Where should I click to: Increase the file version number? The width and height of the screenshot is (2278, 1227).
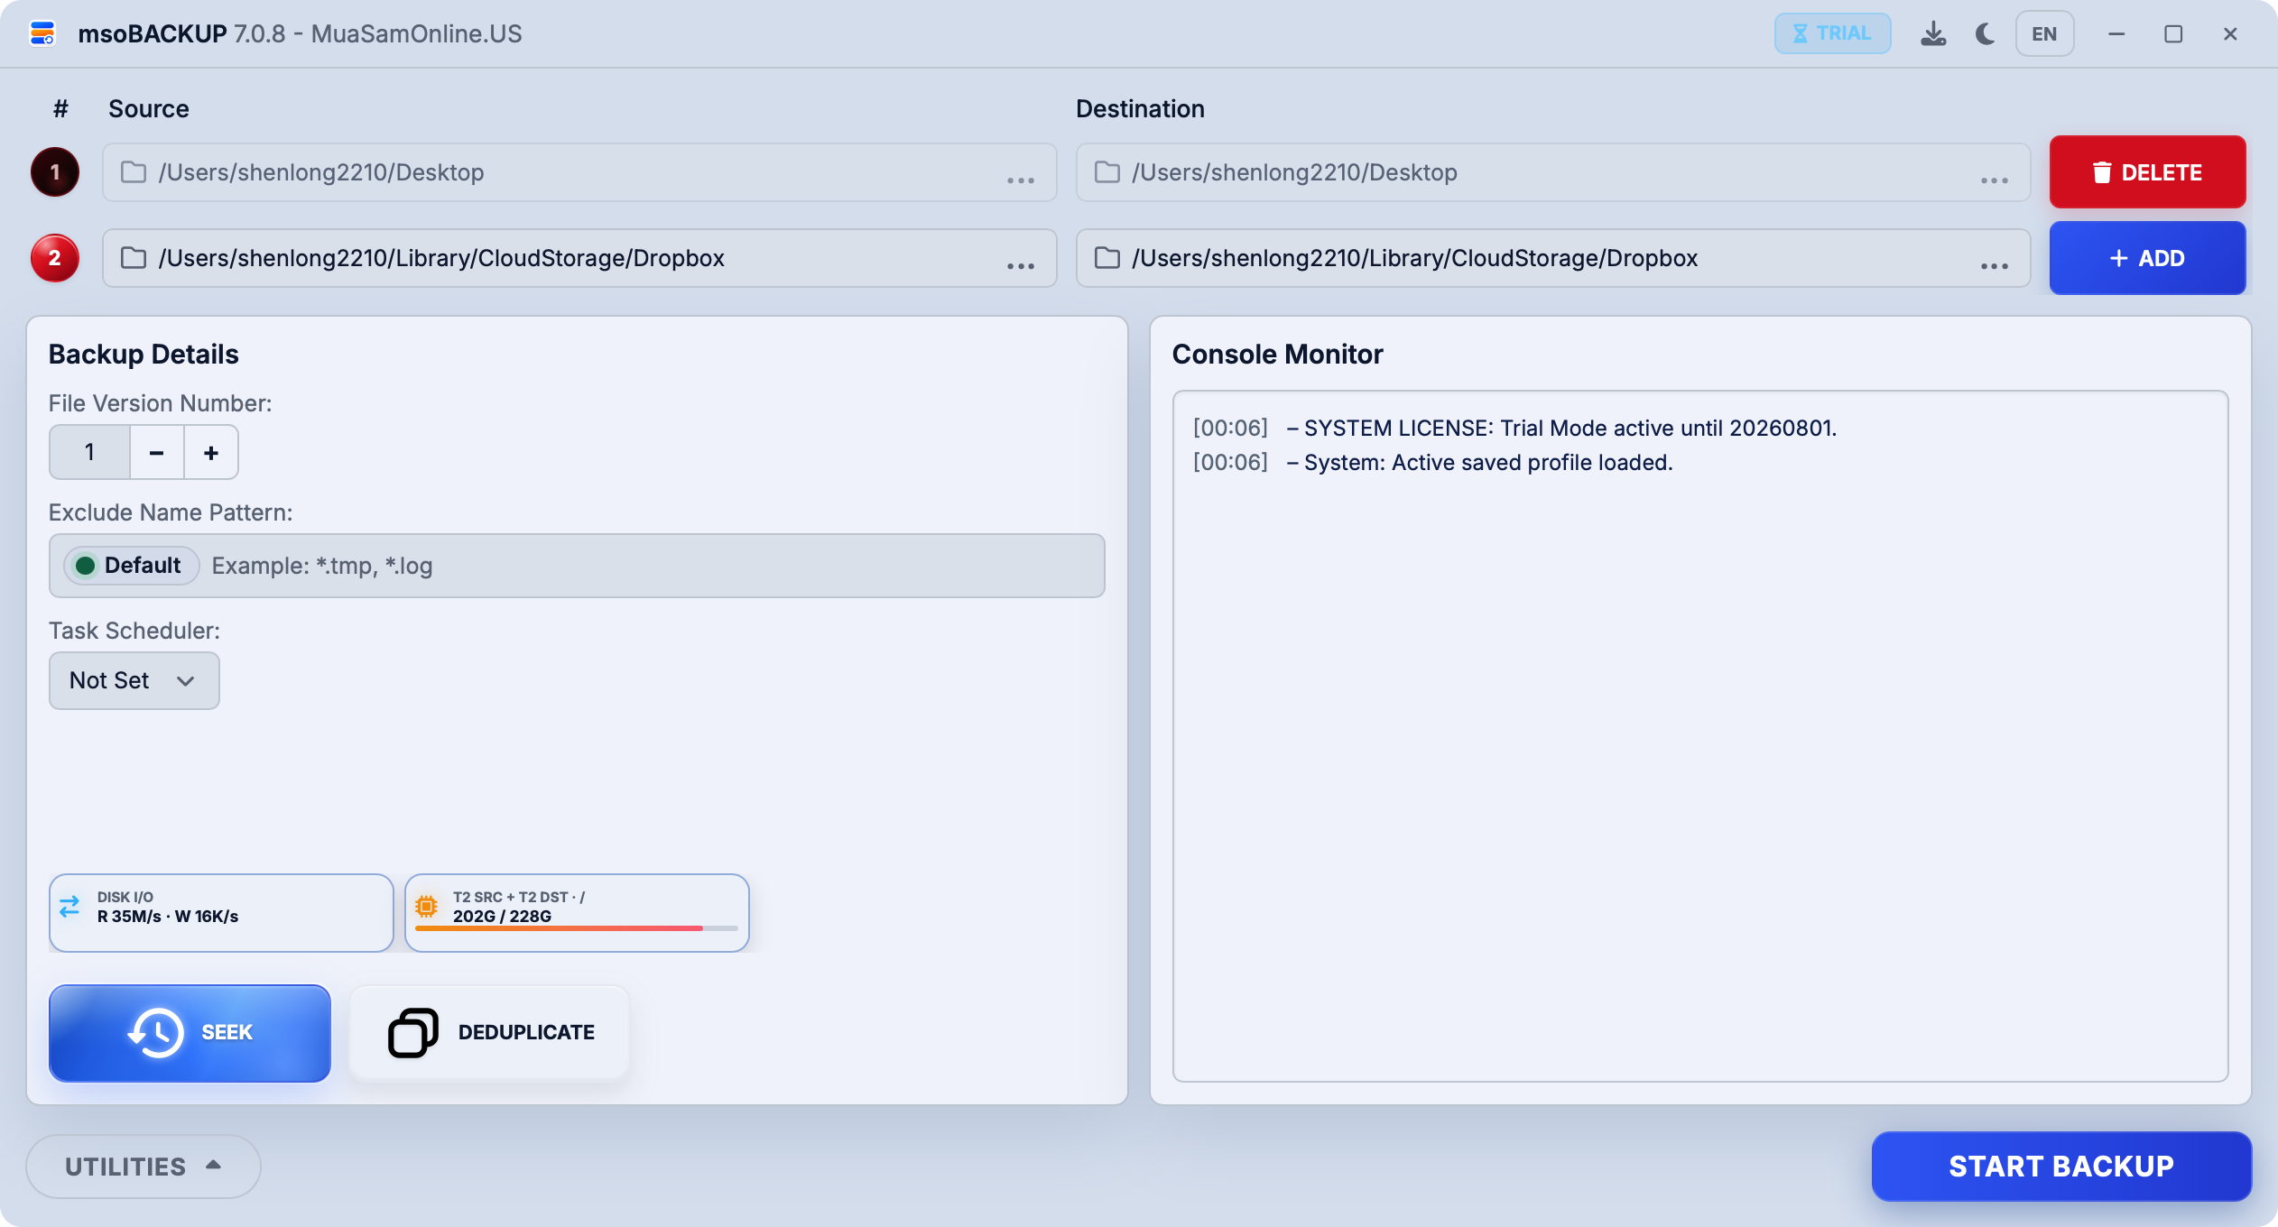click(211, 452)
